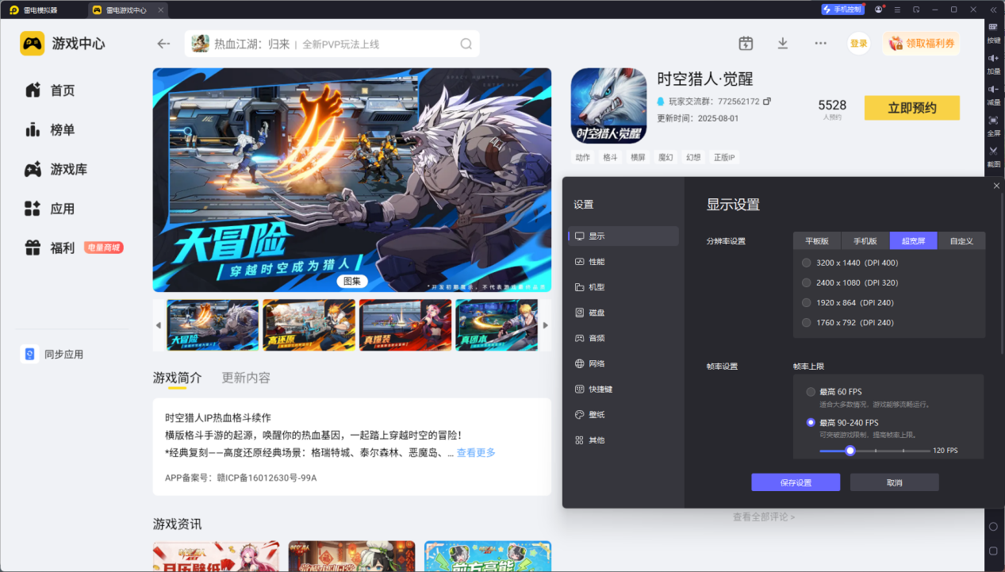
Task: Collapse the right toolbar with the double-chevron icon
Action: (992, 10)
